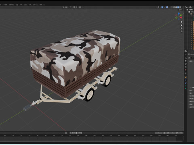Click the current frame field in timeline
Viewport: 194px width, 145px height.
pyautogui.click(x=159, y=133)
